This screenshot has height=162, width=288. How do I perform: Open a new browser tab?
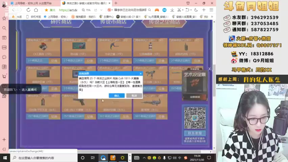[116, 3]
